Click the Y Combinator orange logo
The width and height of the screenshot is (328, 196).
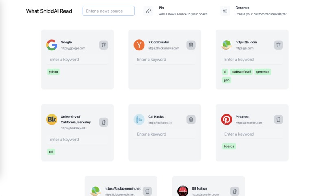139,45
